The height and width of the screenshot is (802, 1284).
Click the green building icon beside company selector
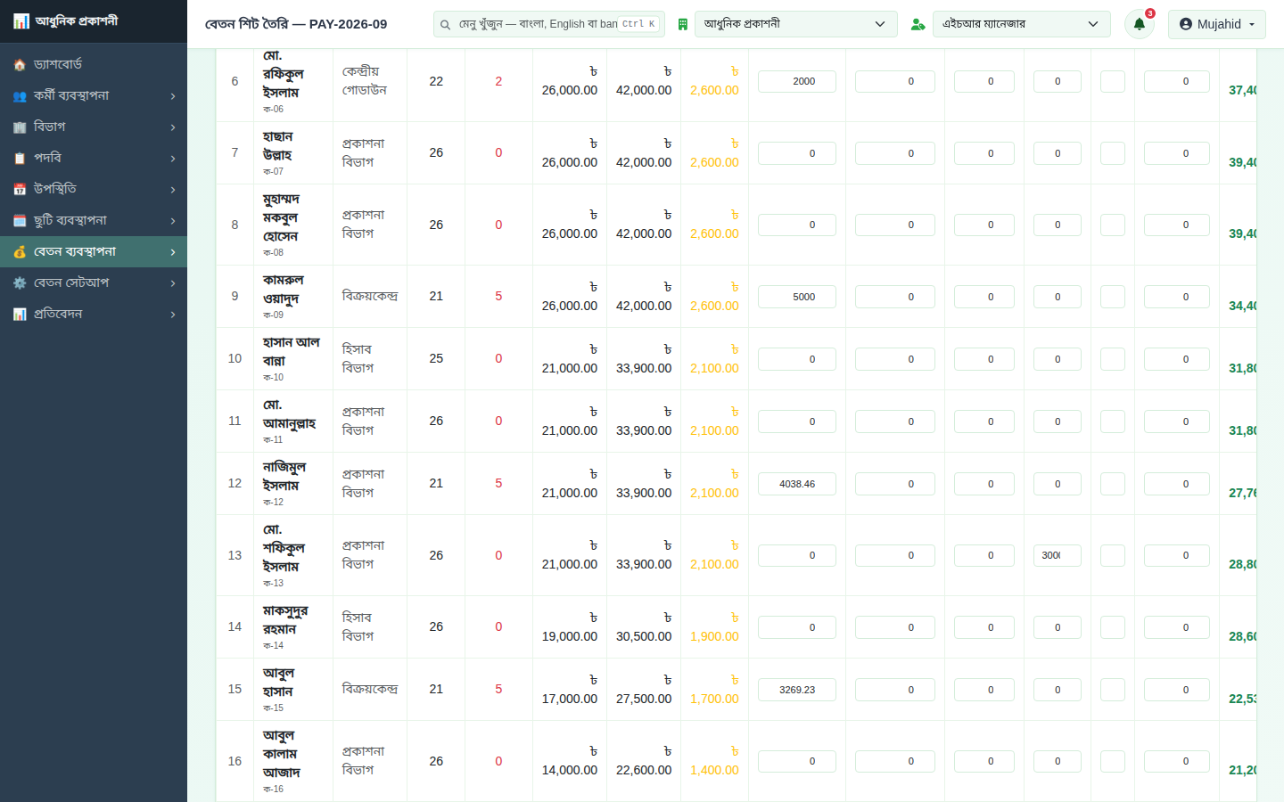click(683, 24)
